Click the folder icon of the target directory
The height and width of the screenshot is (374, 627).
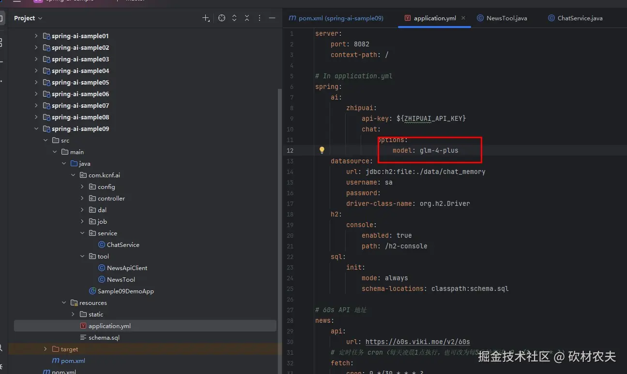[x=56, y=349]
